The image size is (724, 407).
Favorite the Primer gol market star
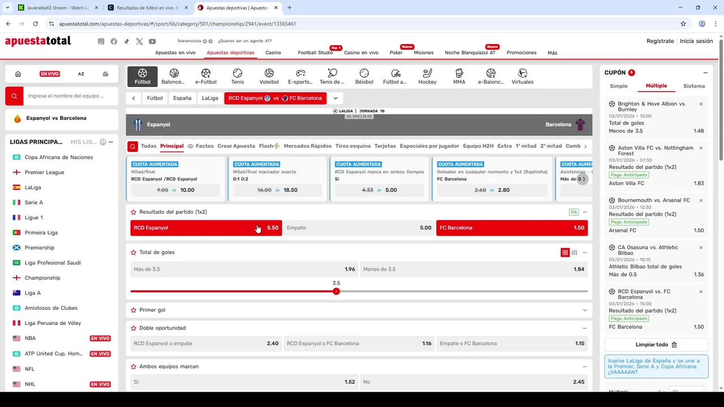coord(133,310)
